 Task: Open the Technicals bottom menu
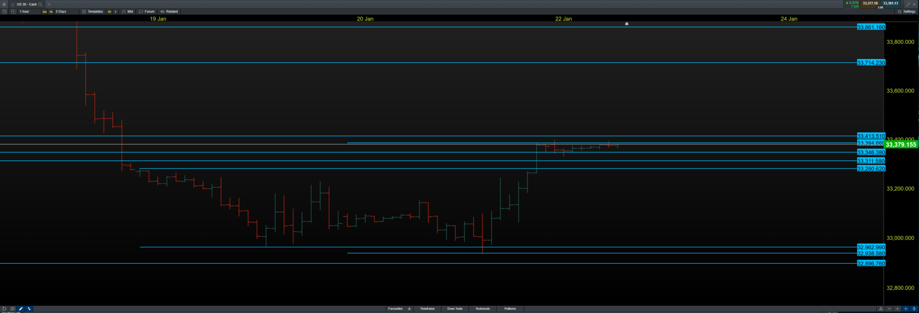(482, 309)
